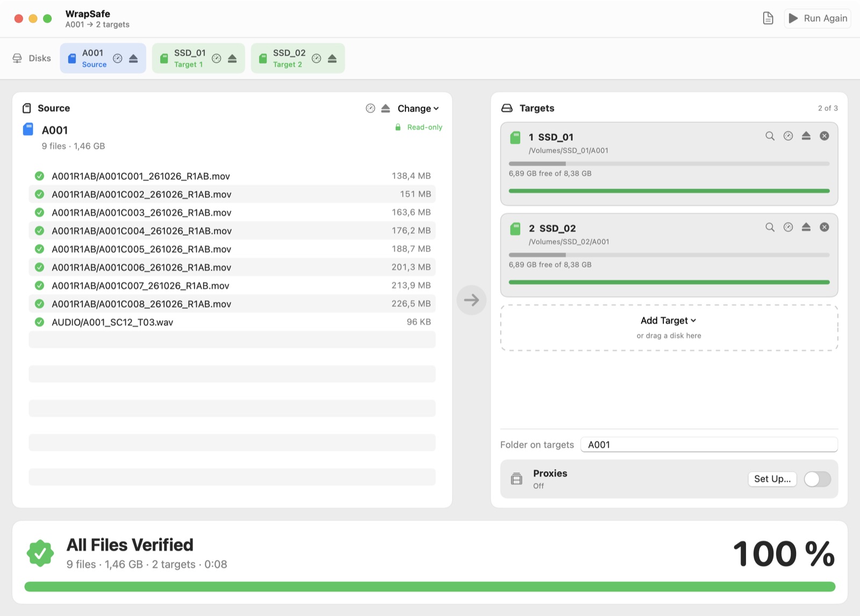Click the A001 source card icon

click(28, 129)
